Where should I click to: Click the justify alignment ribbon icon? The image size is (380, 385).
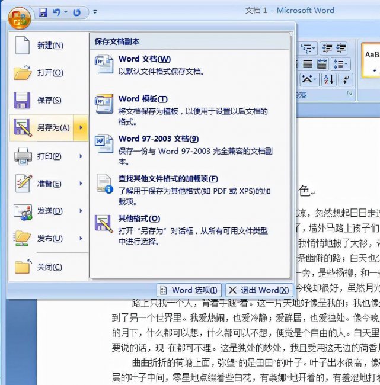[x=307, y=64]
